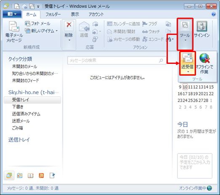Click the フォト メール button
This screenshot has height=195, width=220.
tap(37, 24)
